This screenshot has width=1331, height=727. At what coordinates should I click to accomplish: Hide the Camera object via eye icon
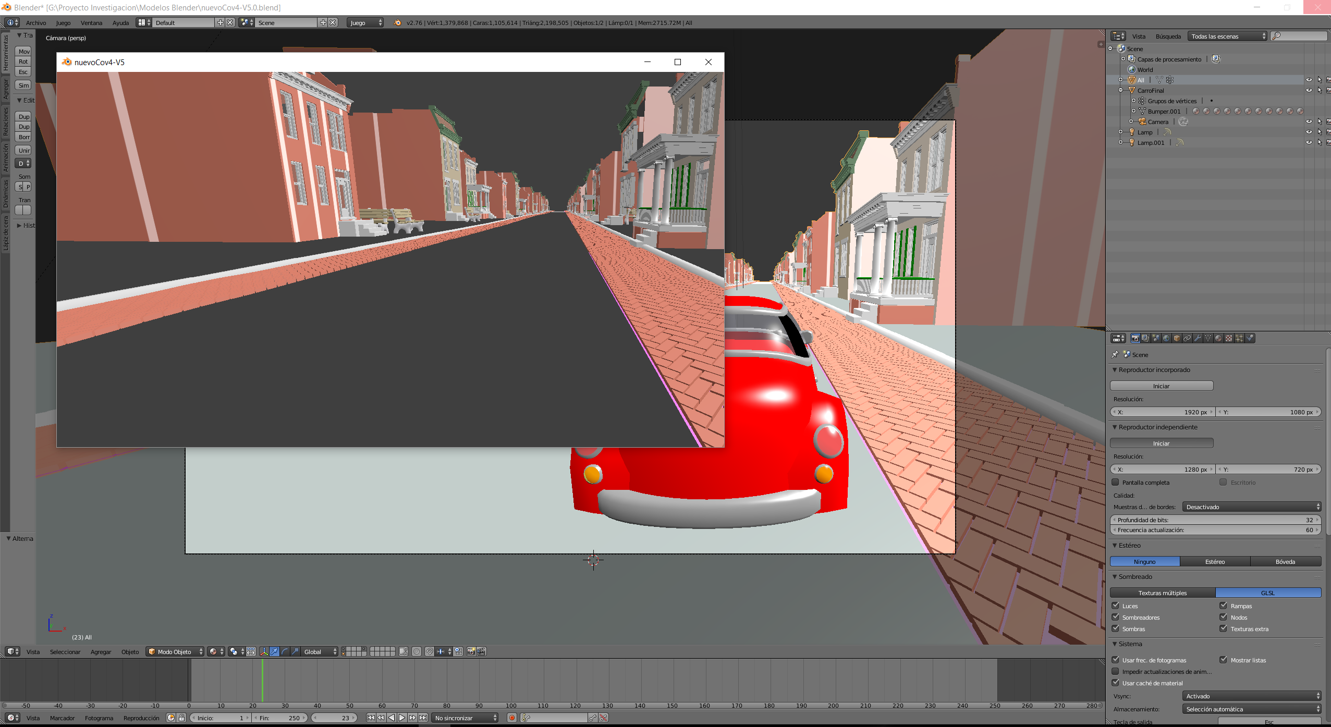[x=1309, y=121]
